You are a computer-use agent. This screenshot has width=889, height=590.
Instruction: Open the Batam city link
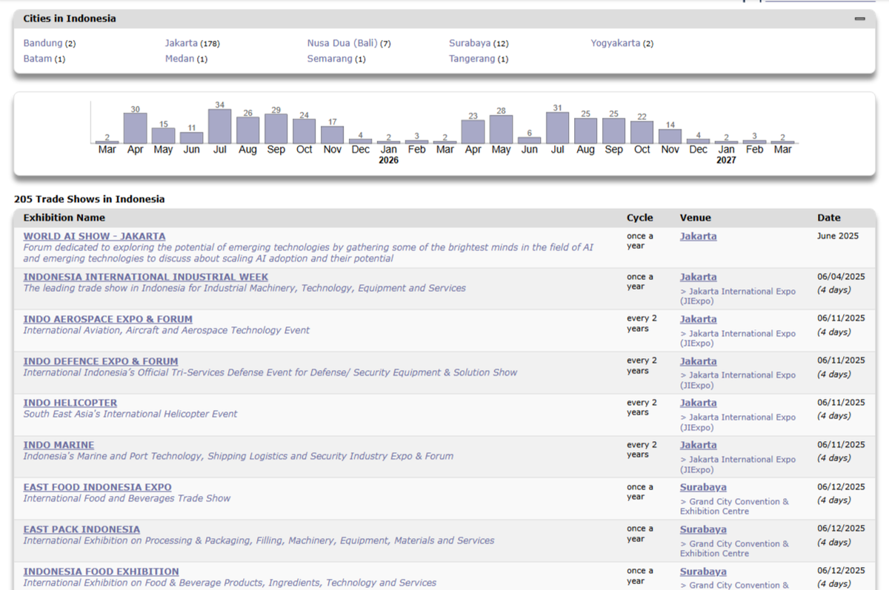(x=38, y=59)
